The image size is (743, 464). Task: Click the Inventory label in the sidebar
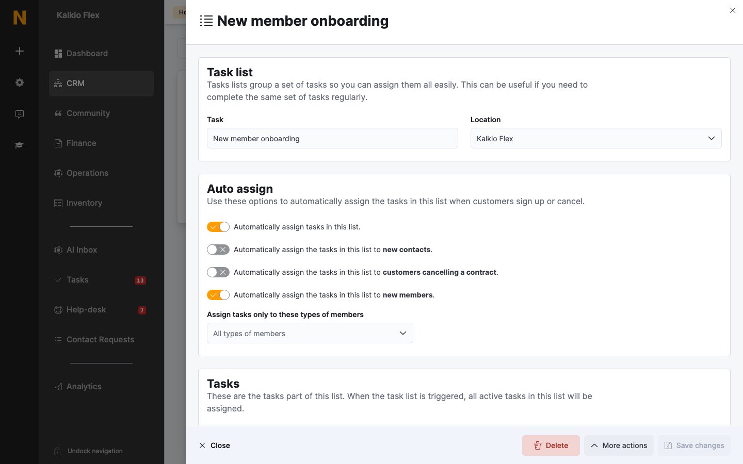click(x=84, y=203)
